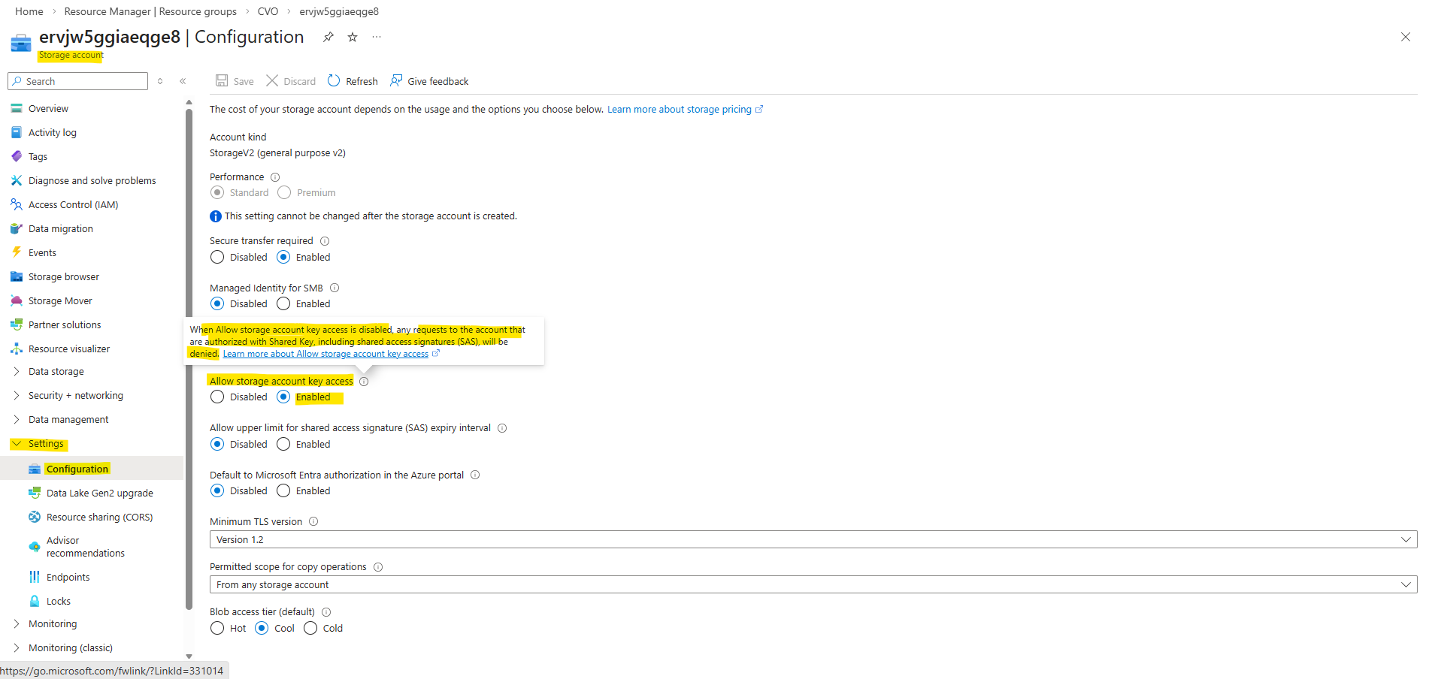Image resolution: width=1429 pixels, height=679 pixels.
Task: Click ervjw5ggiaeqge8 breadcrumb item
Action: point(339,11)
